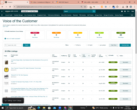Open a new Chrome tab

point(108,2)
